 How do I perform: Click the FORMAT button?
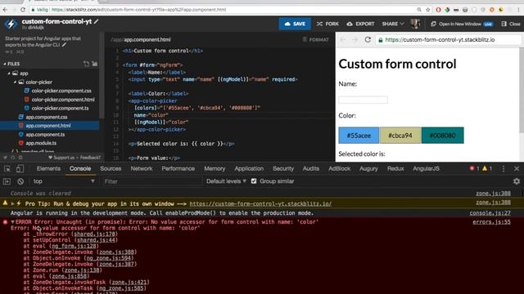(315, 40)
